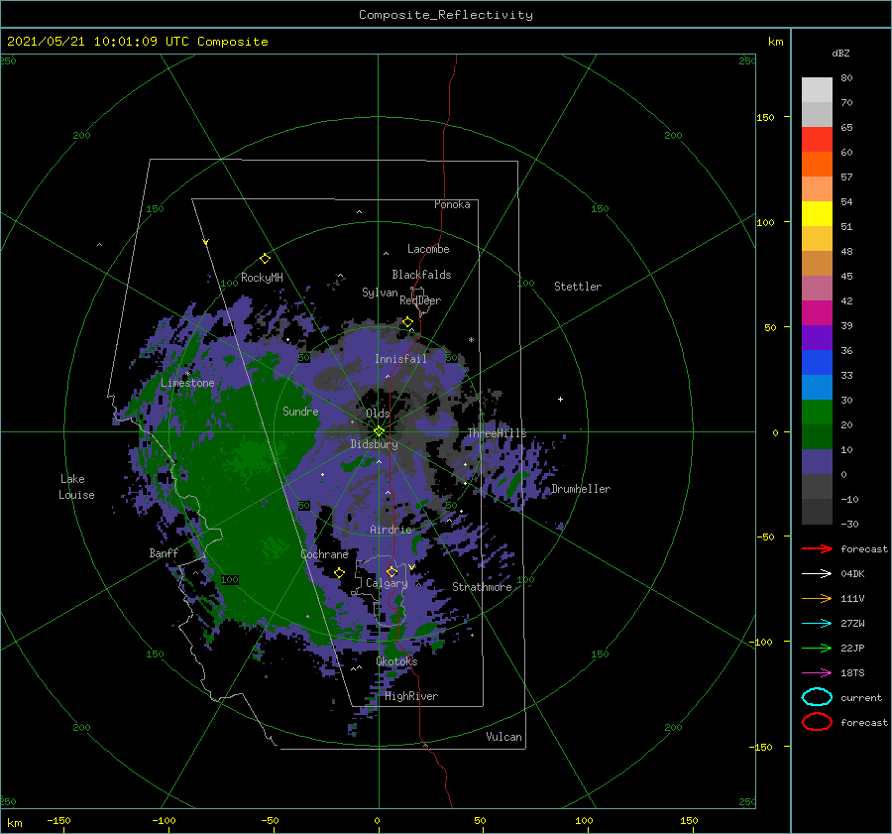Click the yellow diamond marker above Calgary label

(391, 571)
